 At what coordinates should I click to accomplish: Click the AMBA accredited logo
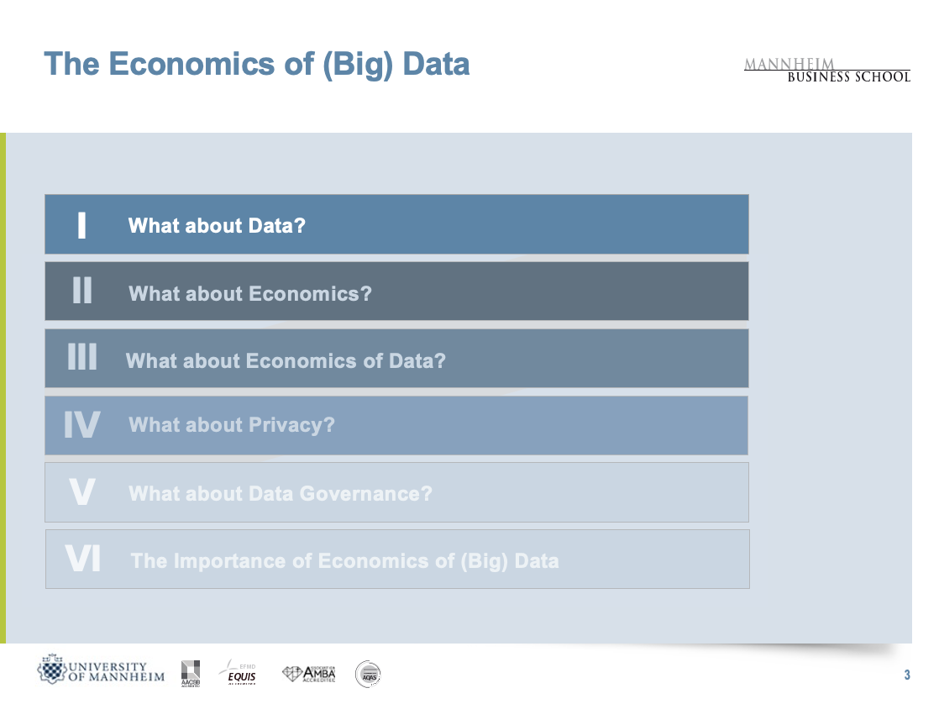click(x=309, y=673)
